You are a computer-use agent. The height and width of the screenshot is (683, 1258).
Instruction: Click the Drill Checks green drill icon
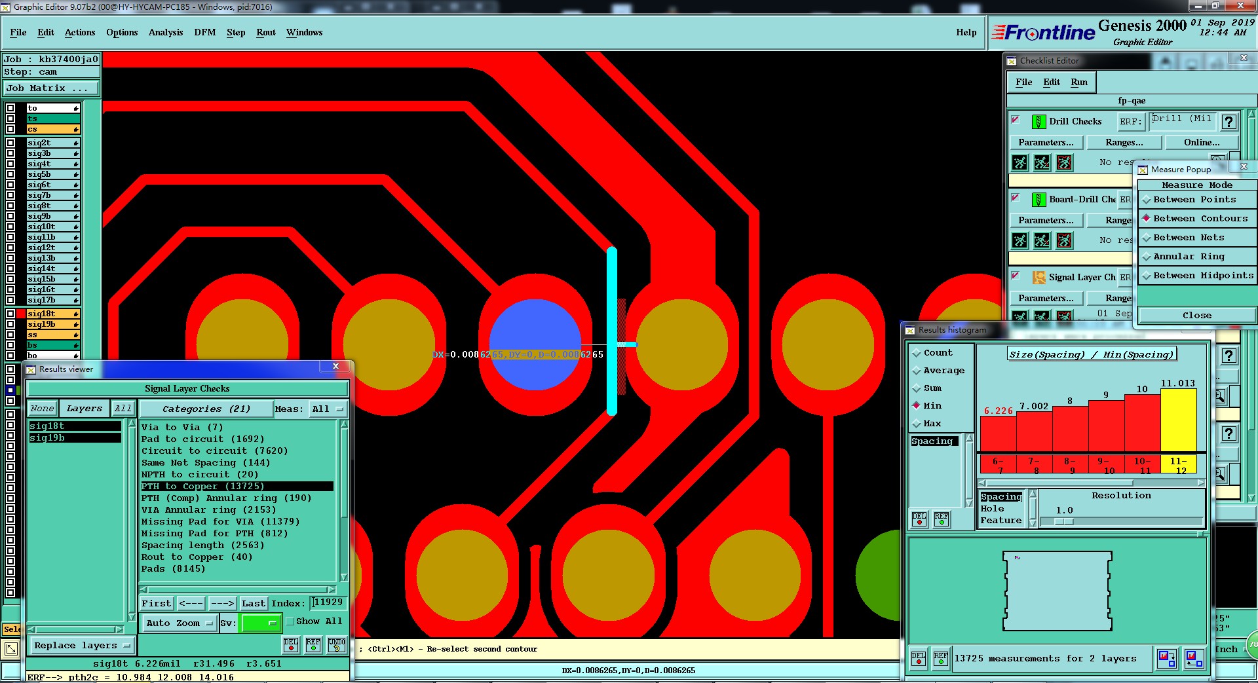tap(1039, 122)
